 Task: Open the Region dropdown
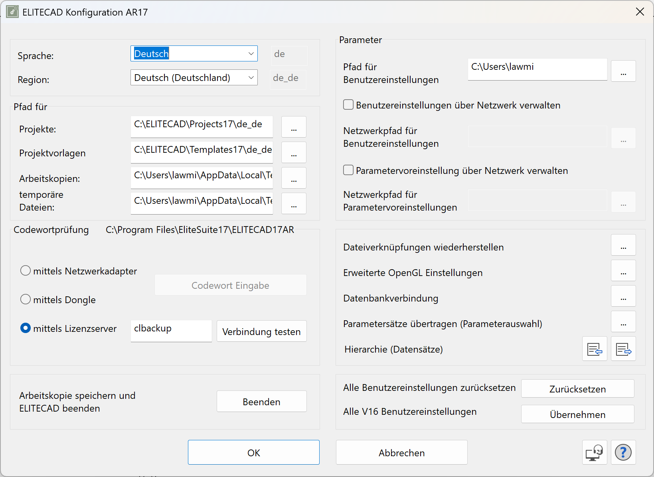point(251,77)
